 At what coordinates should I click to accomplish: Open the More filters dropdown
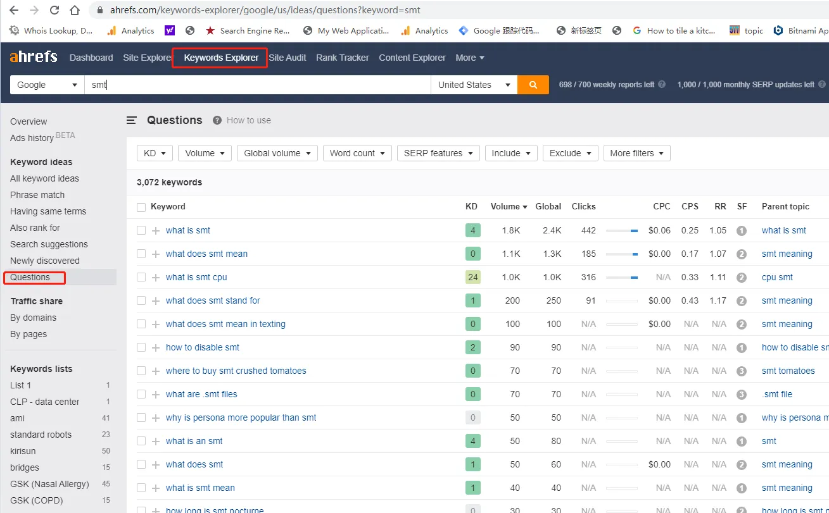pyautogui.click(x=636, y=153)
